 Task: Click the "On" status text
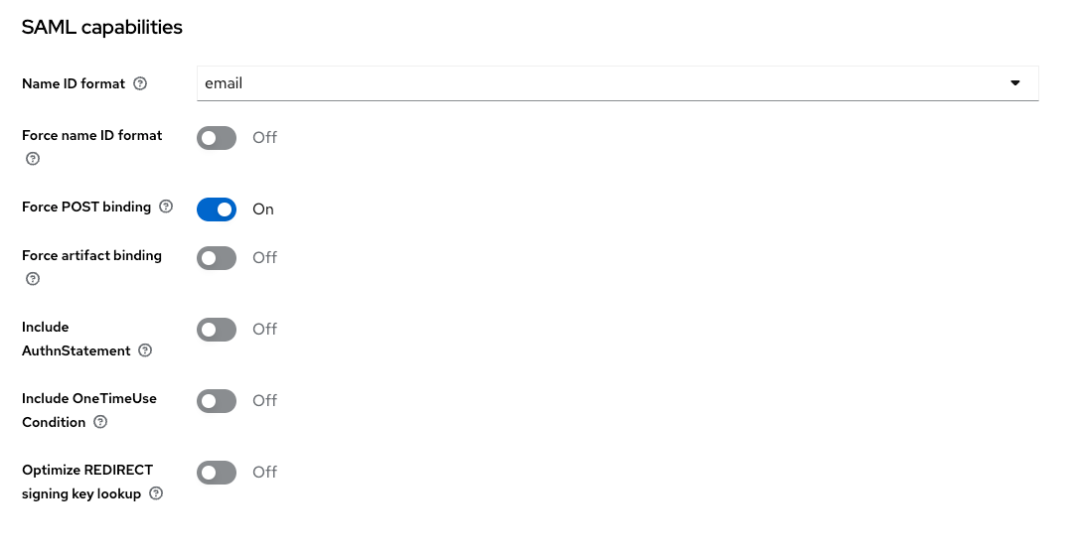tap(263, 209)
